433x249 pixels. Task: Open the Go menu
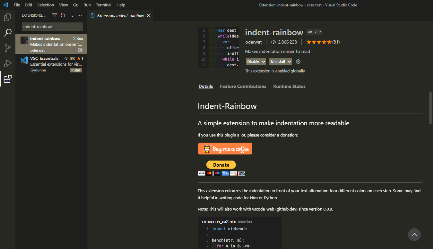pyautogui.click(x=76, y=5)
